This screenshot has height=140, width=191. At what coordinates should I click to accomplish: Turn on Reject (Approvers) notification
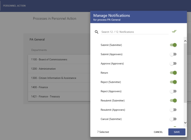173,91
